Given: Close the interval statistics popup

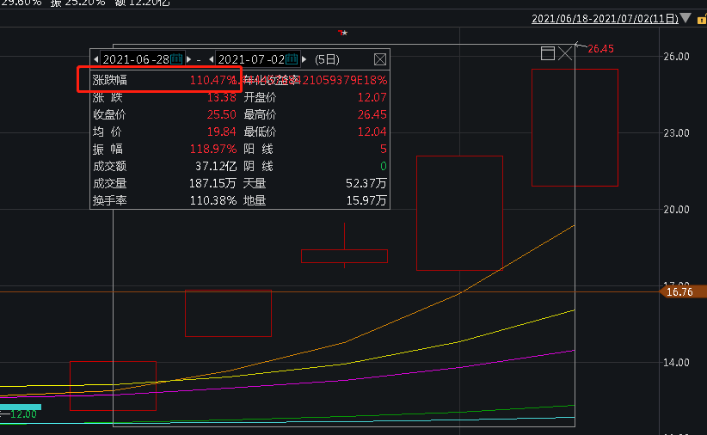Looking at the screenshot, I should (x=380, y=59).
